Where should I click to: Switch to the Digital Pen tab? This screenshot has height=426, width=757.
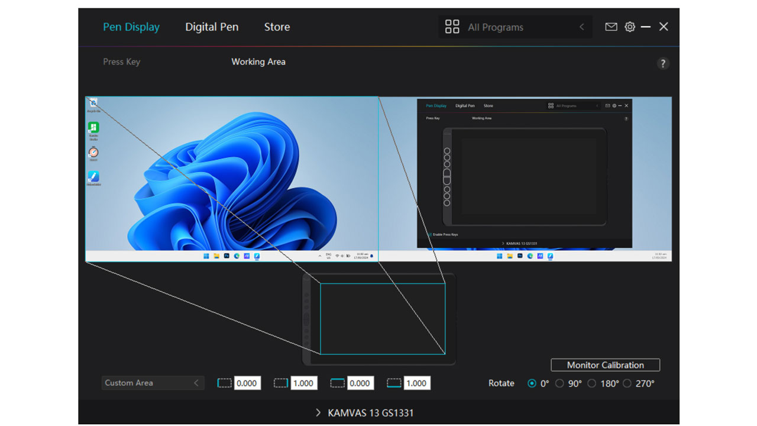212,27
